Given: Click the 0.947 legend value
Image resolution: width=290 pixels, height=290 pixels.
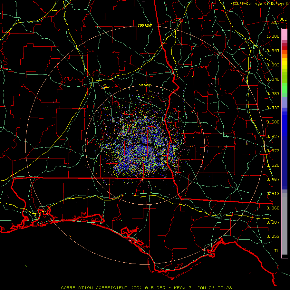Looking at the screenshot, I should (273, 51).
